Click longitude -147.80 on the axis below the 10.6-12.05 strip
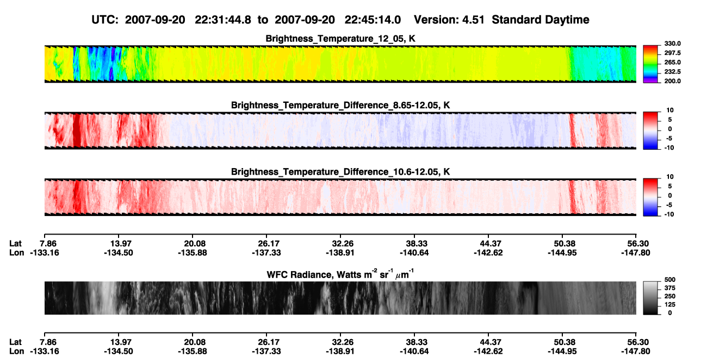The width and height of the screenshot is (707, 363). [635, 252]
